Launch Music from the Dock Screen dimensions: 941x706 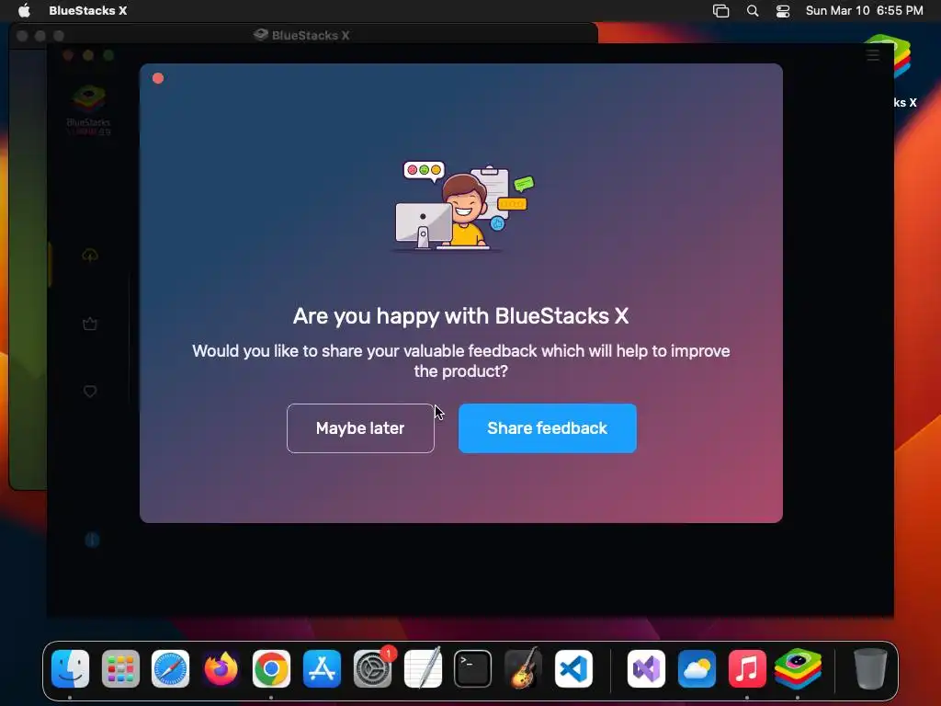[x=747, y=668]
